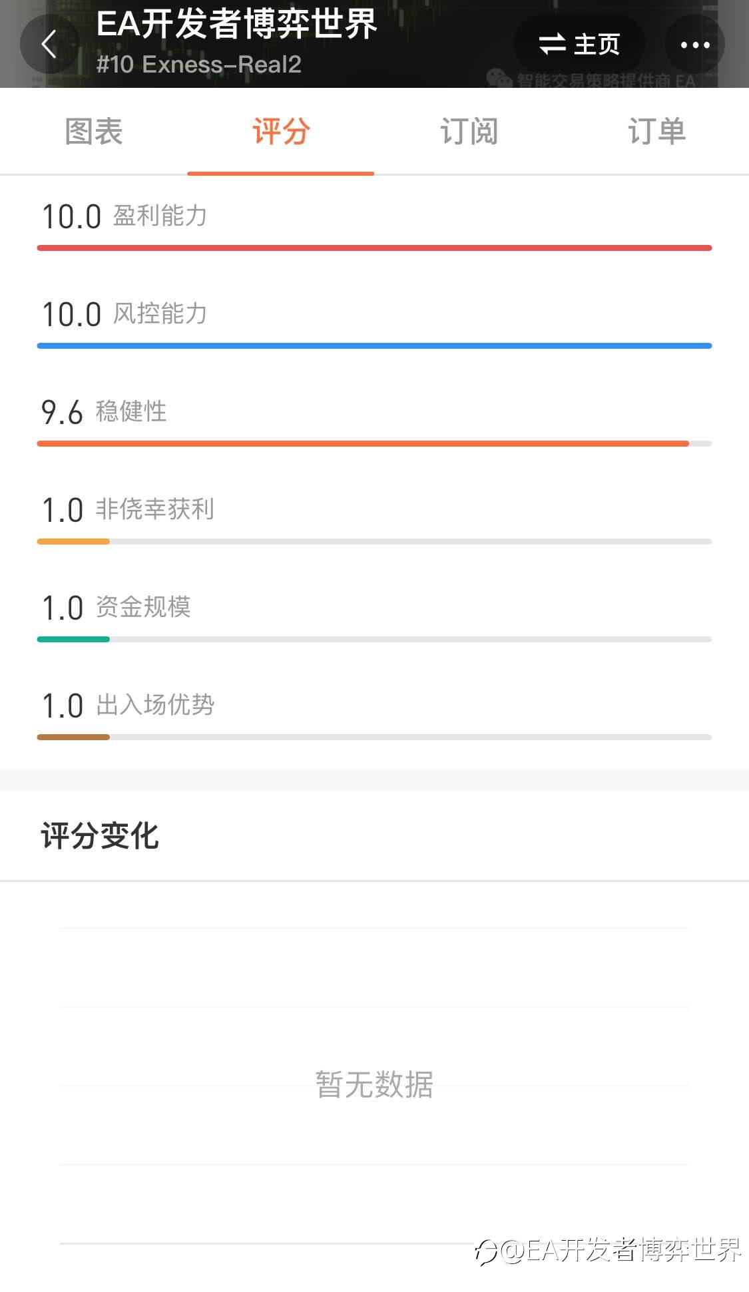Tap the green 资金规模 score bar

coord(73,640)
